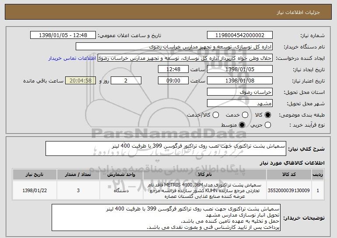Click the delivery city field مشهد
The height and width of the screenshot is (238, 337).
(x=240, y=103)
